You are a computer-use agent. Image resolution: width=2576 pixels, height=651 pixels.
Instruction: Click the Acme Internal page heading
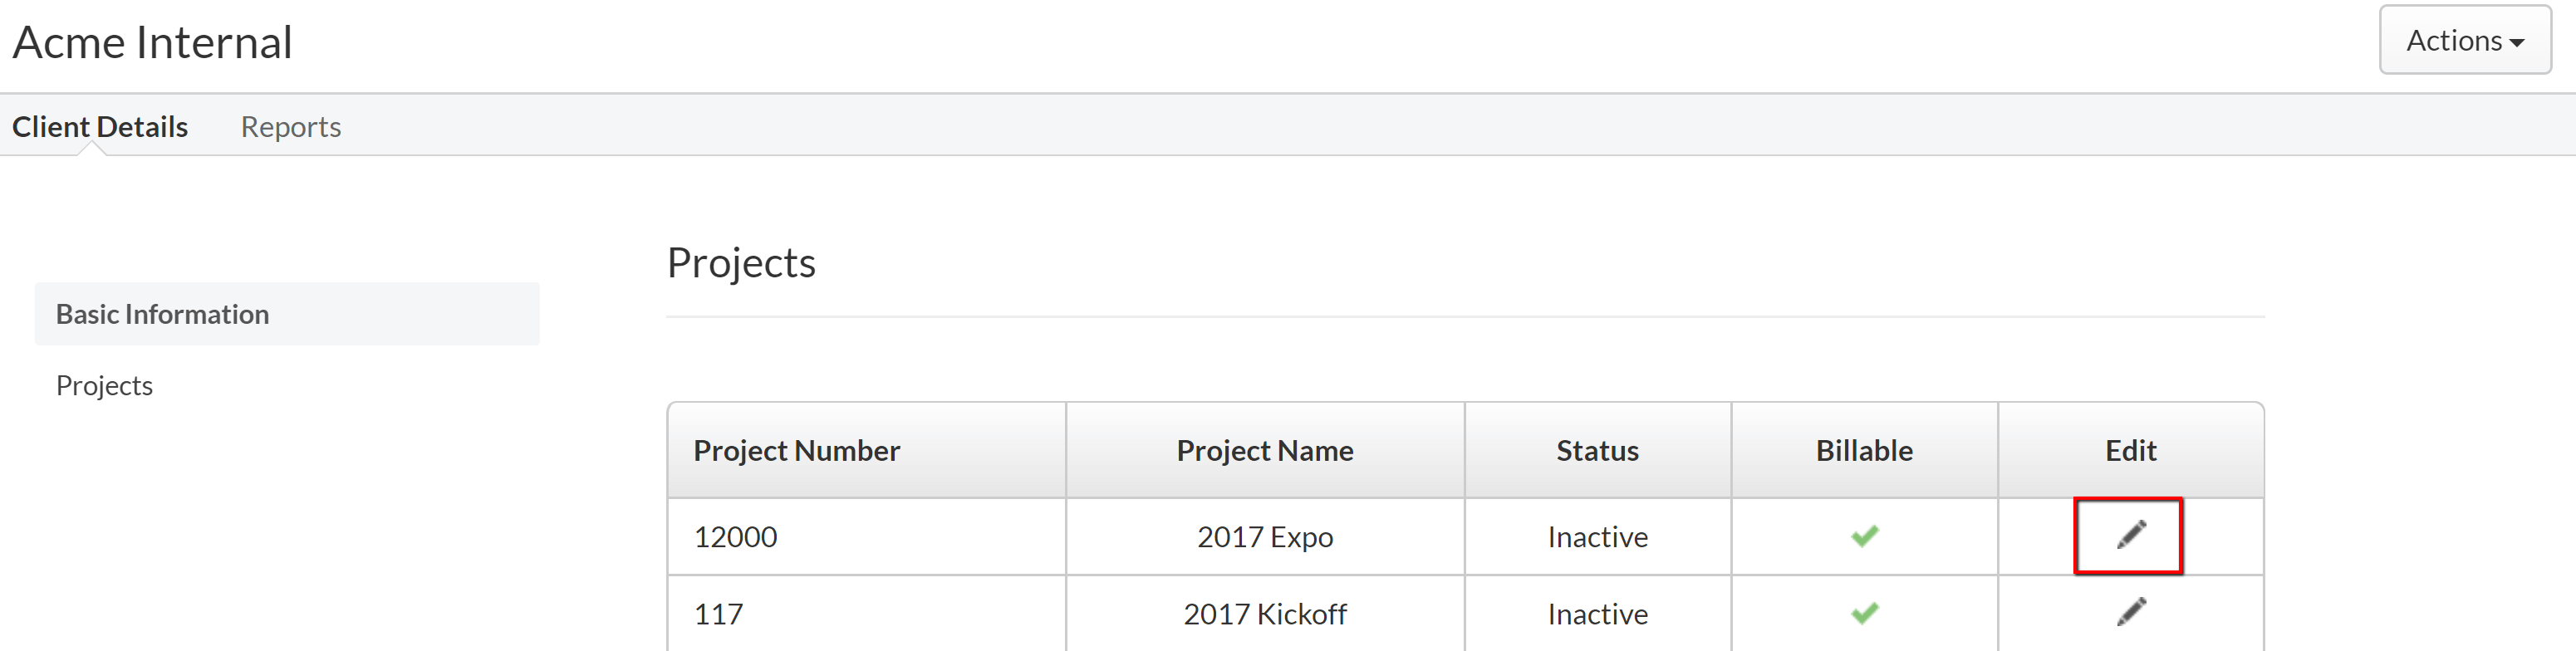pyautogui.click(x=152, y=41)
